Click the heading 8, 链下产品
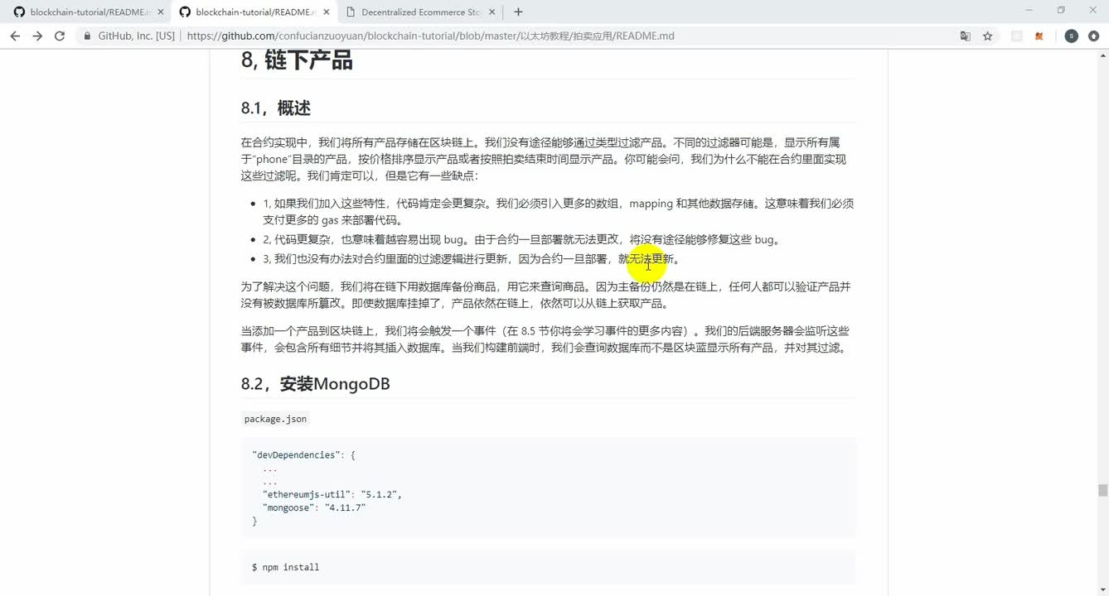Image resolution: width=1109 pixels, height=596 pixels. pos(297,60)
